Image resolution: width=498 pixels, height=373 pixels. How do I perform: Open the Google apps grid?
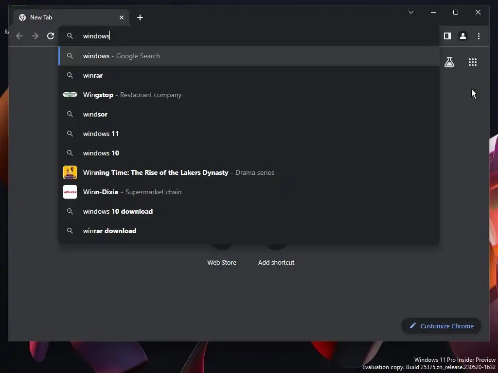pos(473,62)
